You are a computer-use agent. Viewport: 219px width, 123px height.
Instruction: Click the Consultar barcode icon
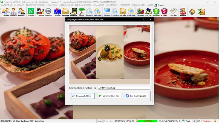tap(48, 12)
